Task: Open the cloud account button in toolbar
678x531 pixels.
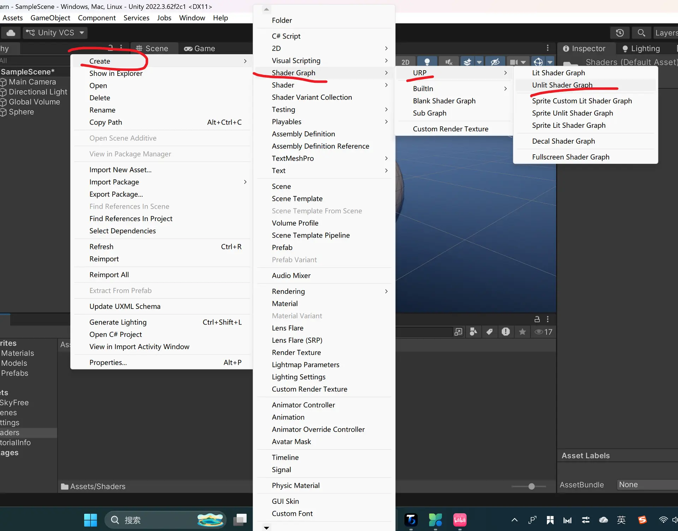Action: click(11, 33)
